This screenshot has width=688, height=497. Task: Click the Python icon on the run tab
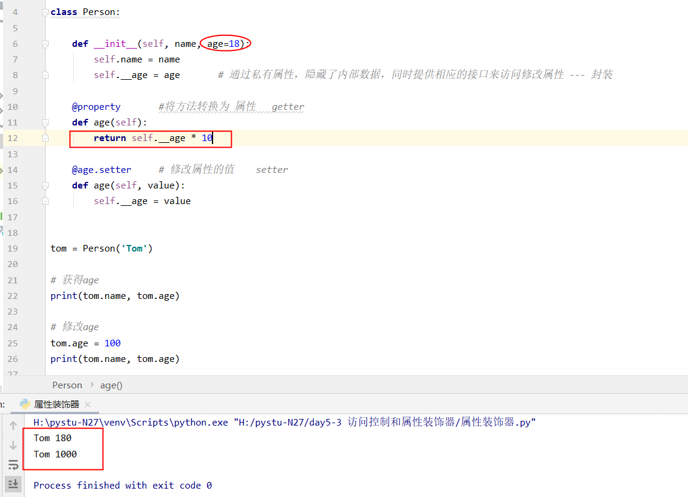(25, 404)
